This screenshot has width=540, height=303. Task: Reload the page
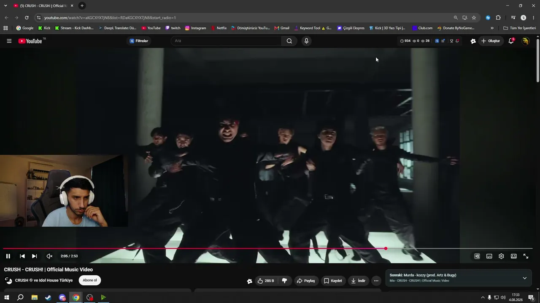point(27,18)
